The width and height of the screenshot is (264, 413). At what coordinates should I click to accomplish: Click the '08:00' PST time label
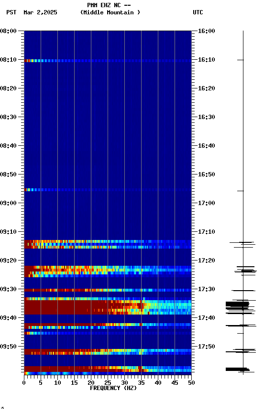tap(8, 31)
